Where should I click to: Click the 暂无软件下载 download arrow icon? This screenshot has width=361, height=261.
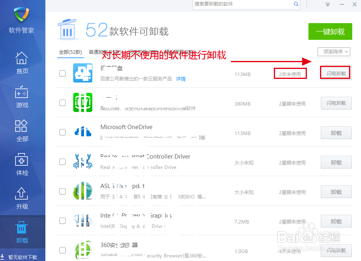point(2,257)
